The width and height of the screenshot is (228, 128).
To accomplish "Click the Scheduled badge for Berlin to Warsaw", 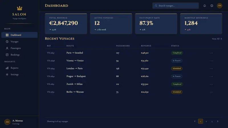I will click(177, 92).
